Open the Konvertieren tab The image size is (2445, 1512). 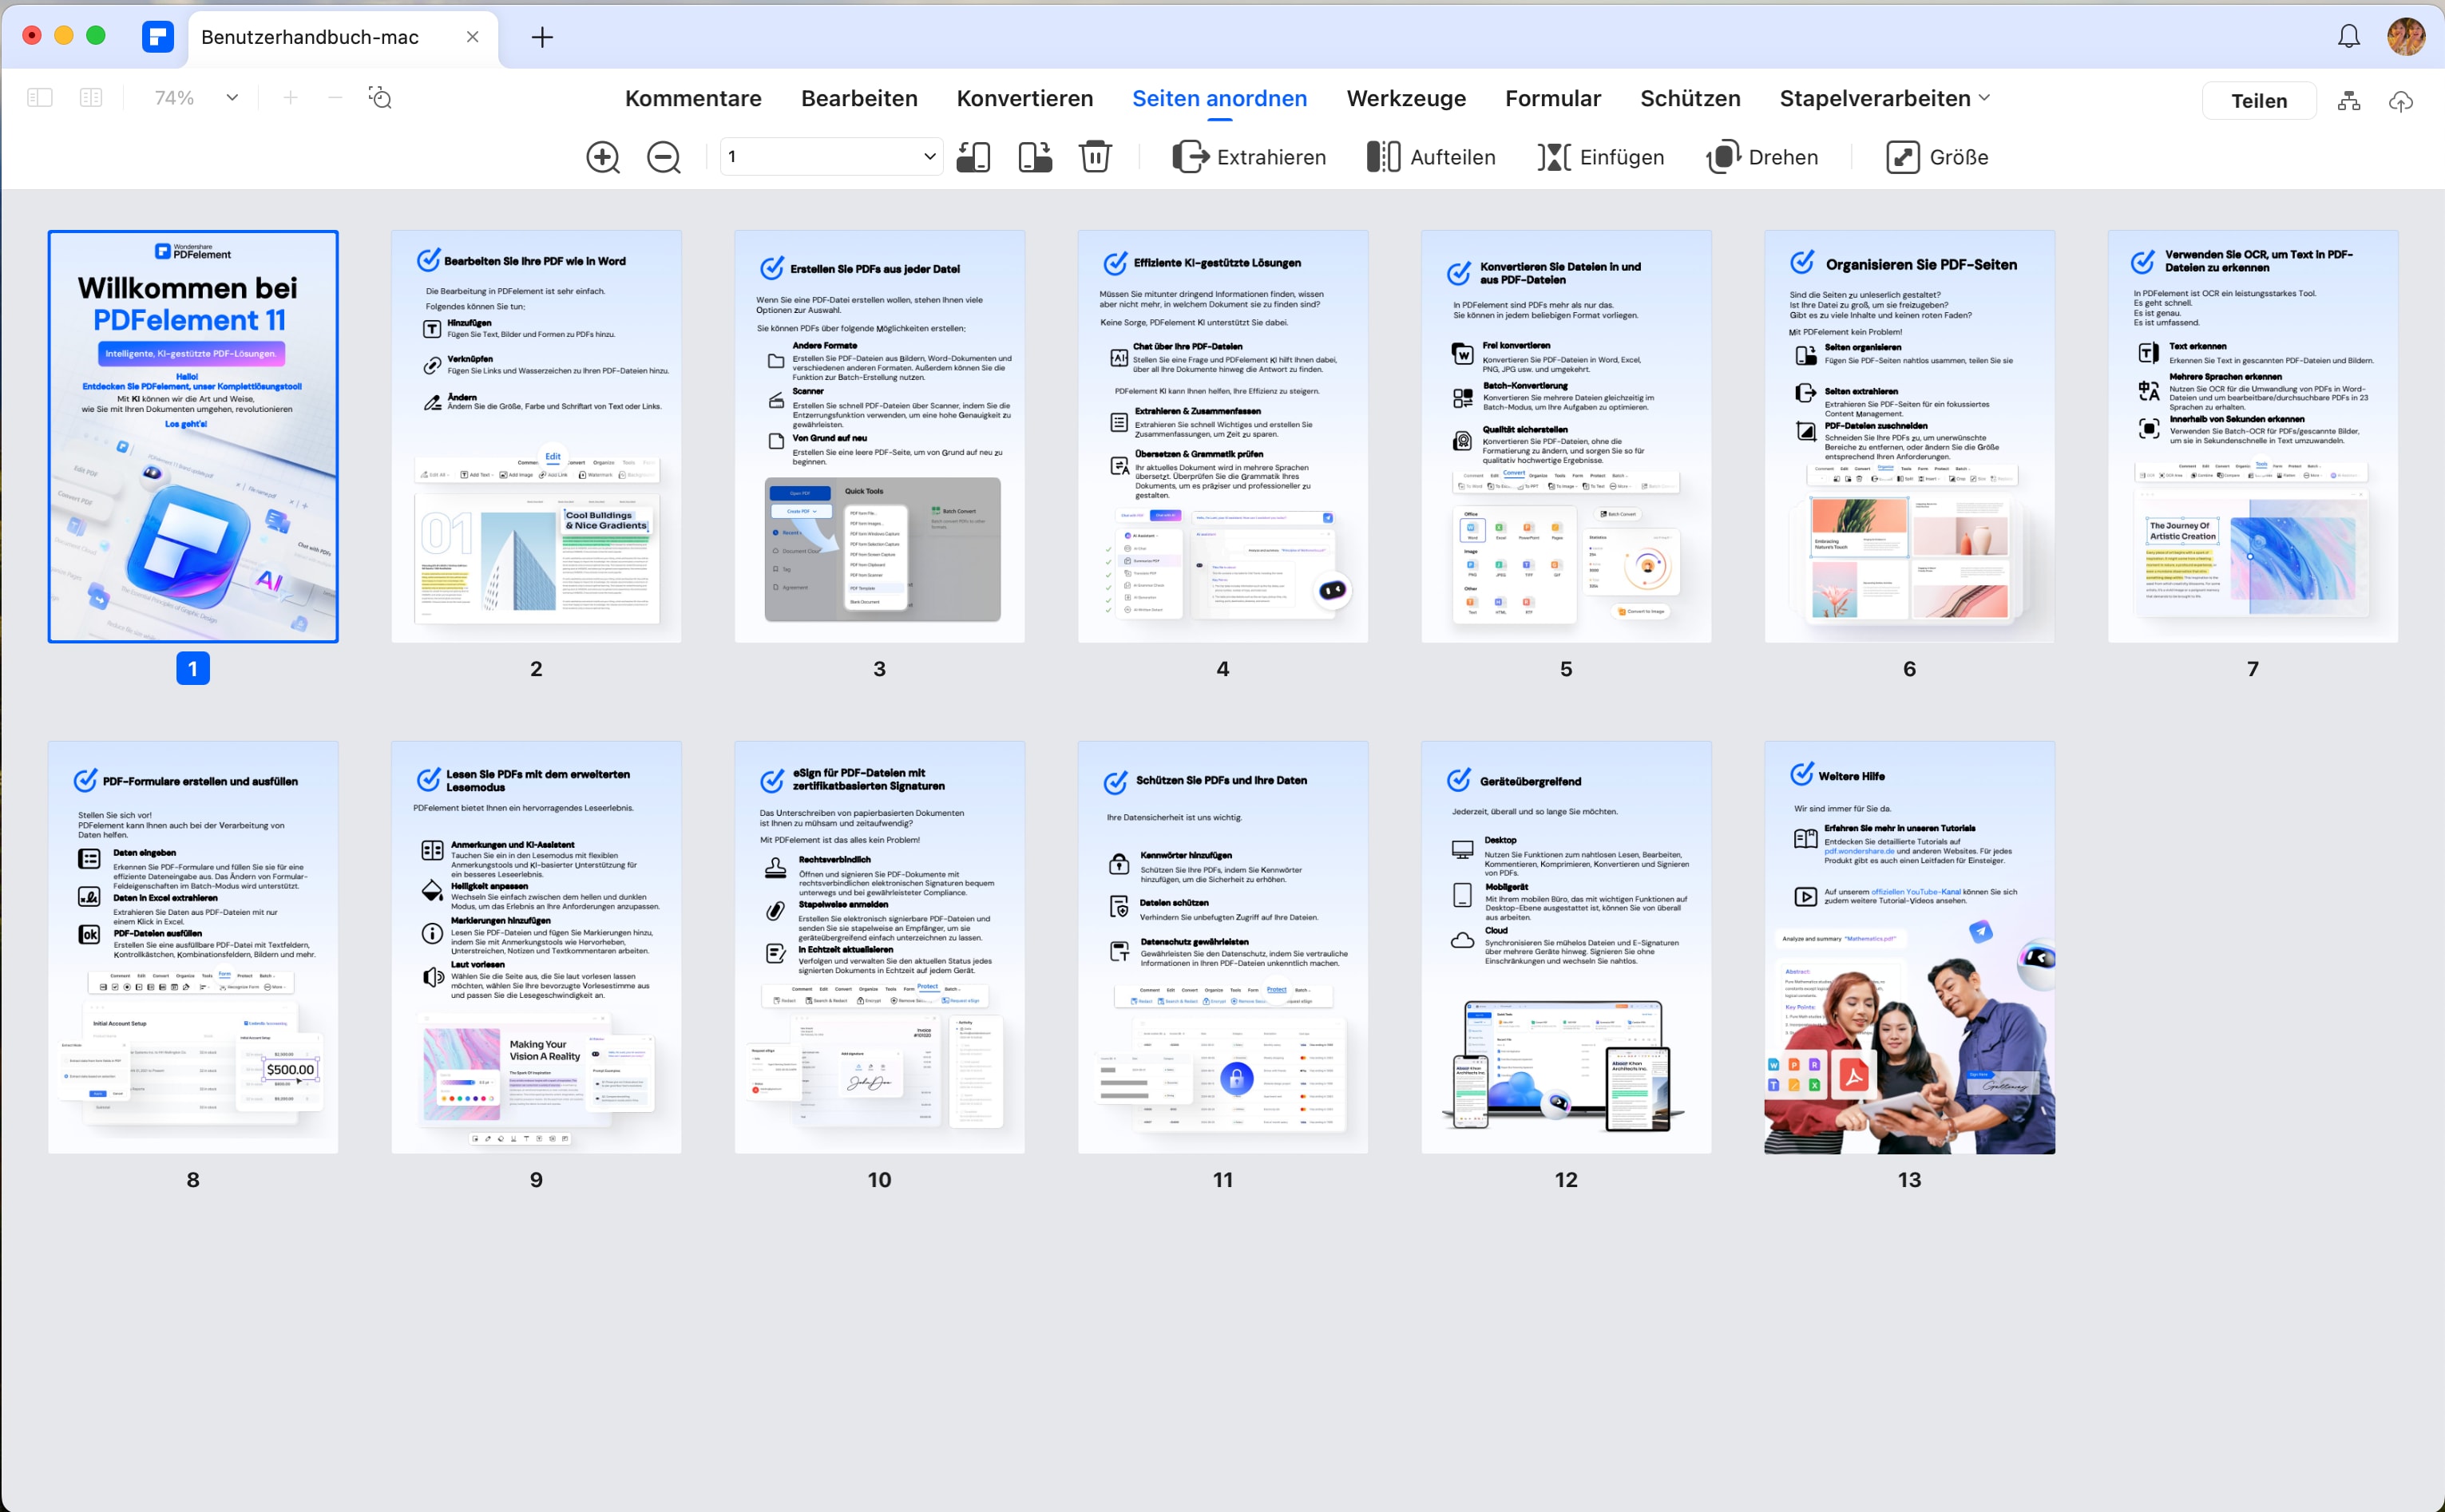[1025, 98]
